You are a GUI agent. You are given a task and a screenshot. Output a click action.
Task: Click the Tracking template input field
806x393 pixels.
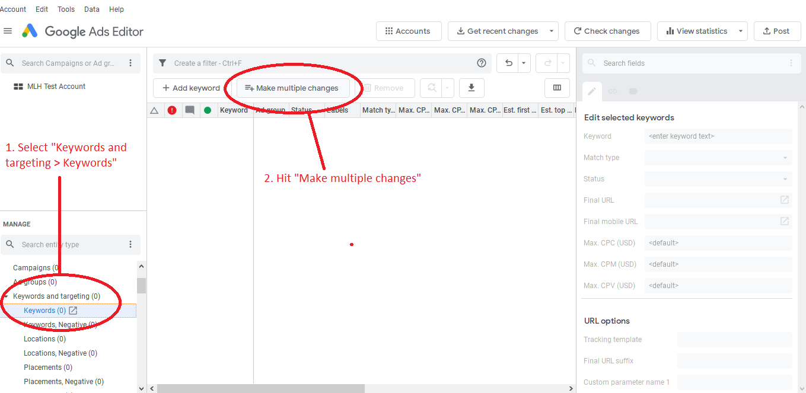[x=735, y=340]
